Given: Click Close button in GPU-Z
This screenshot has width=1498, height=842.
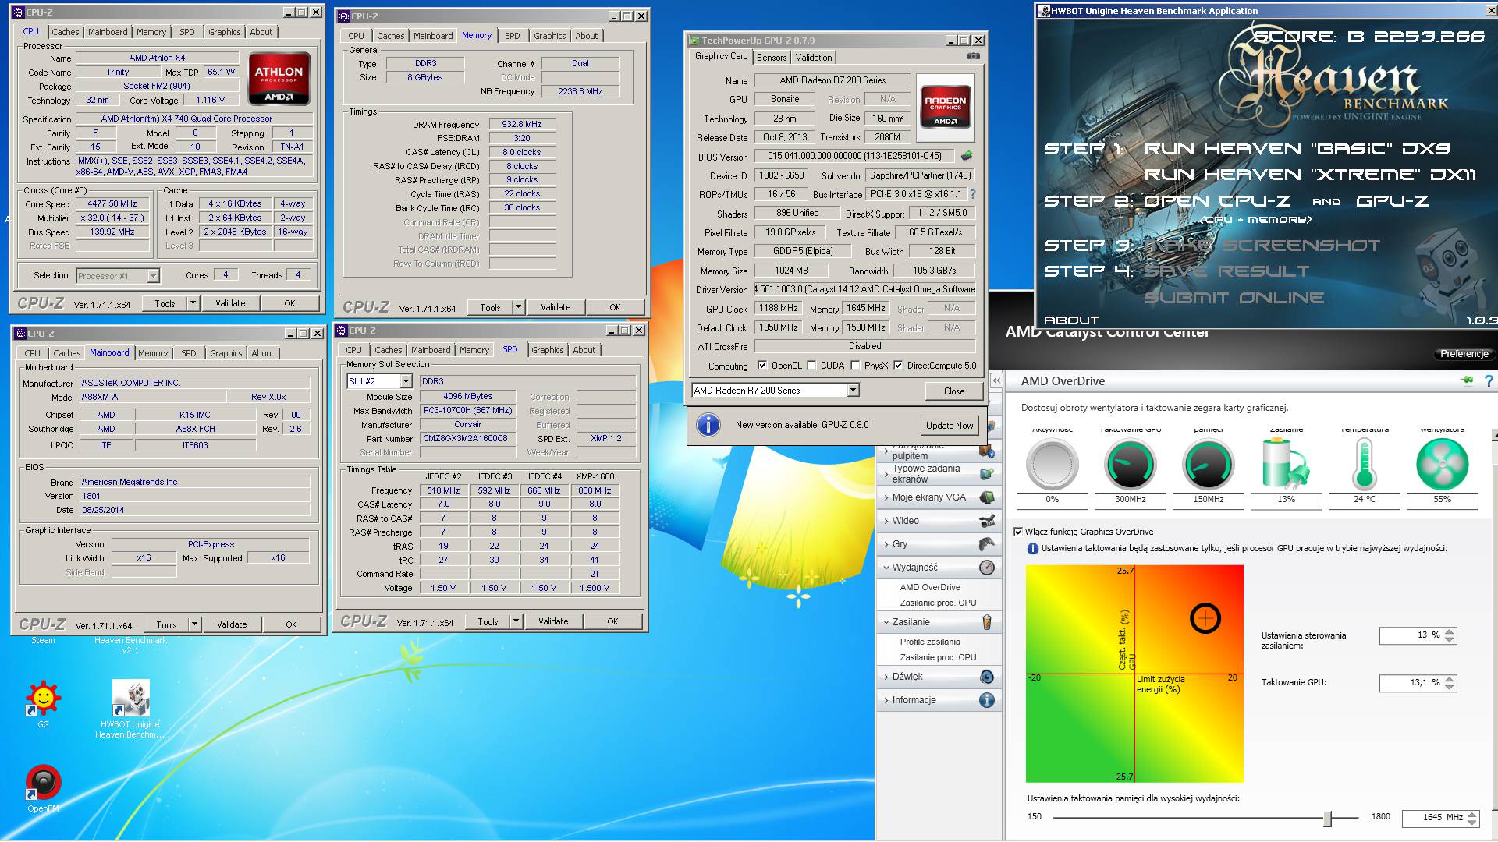Looking at the screenshot, I should [x=953, y=391].
